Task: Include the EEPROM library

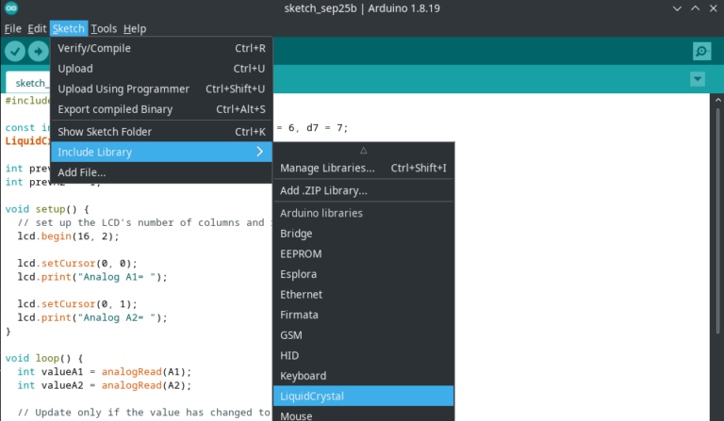Action: tap(300, 253)
